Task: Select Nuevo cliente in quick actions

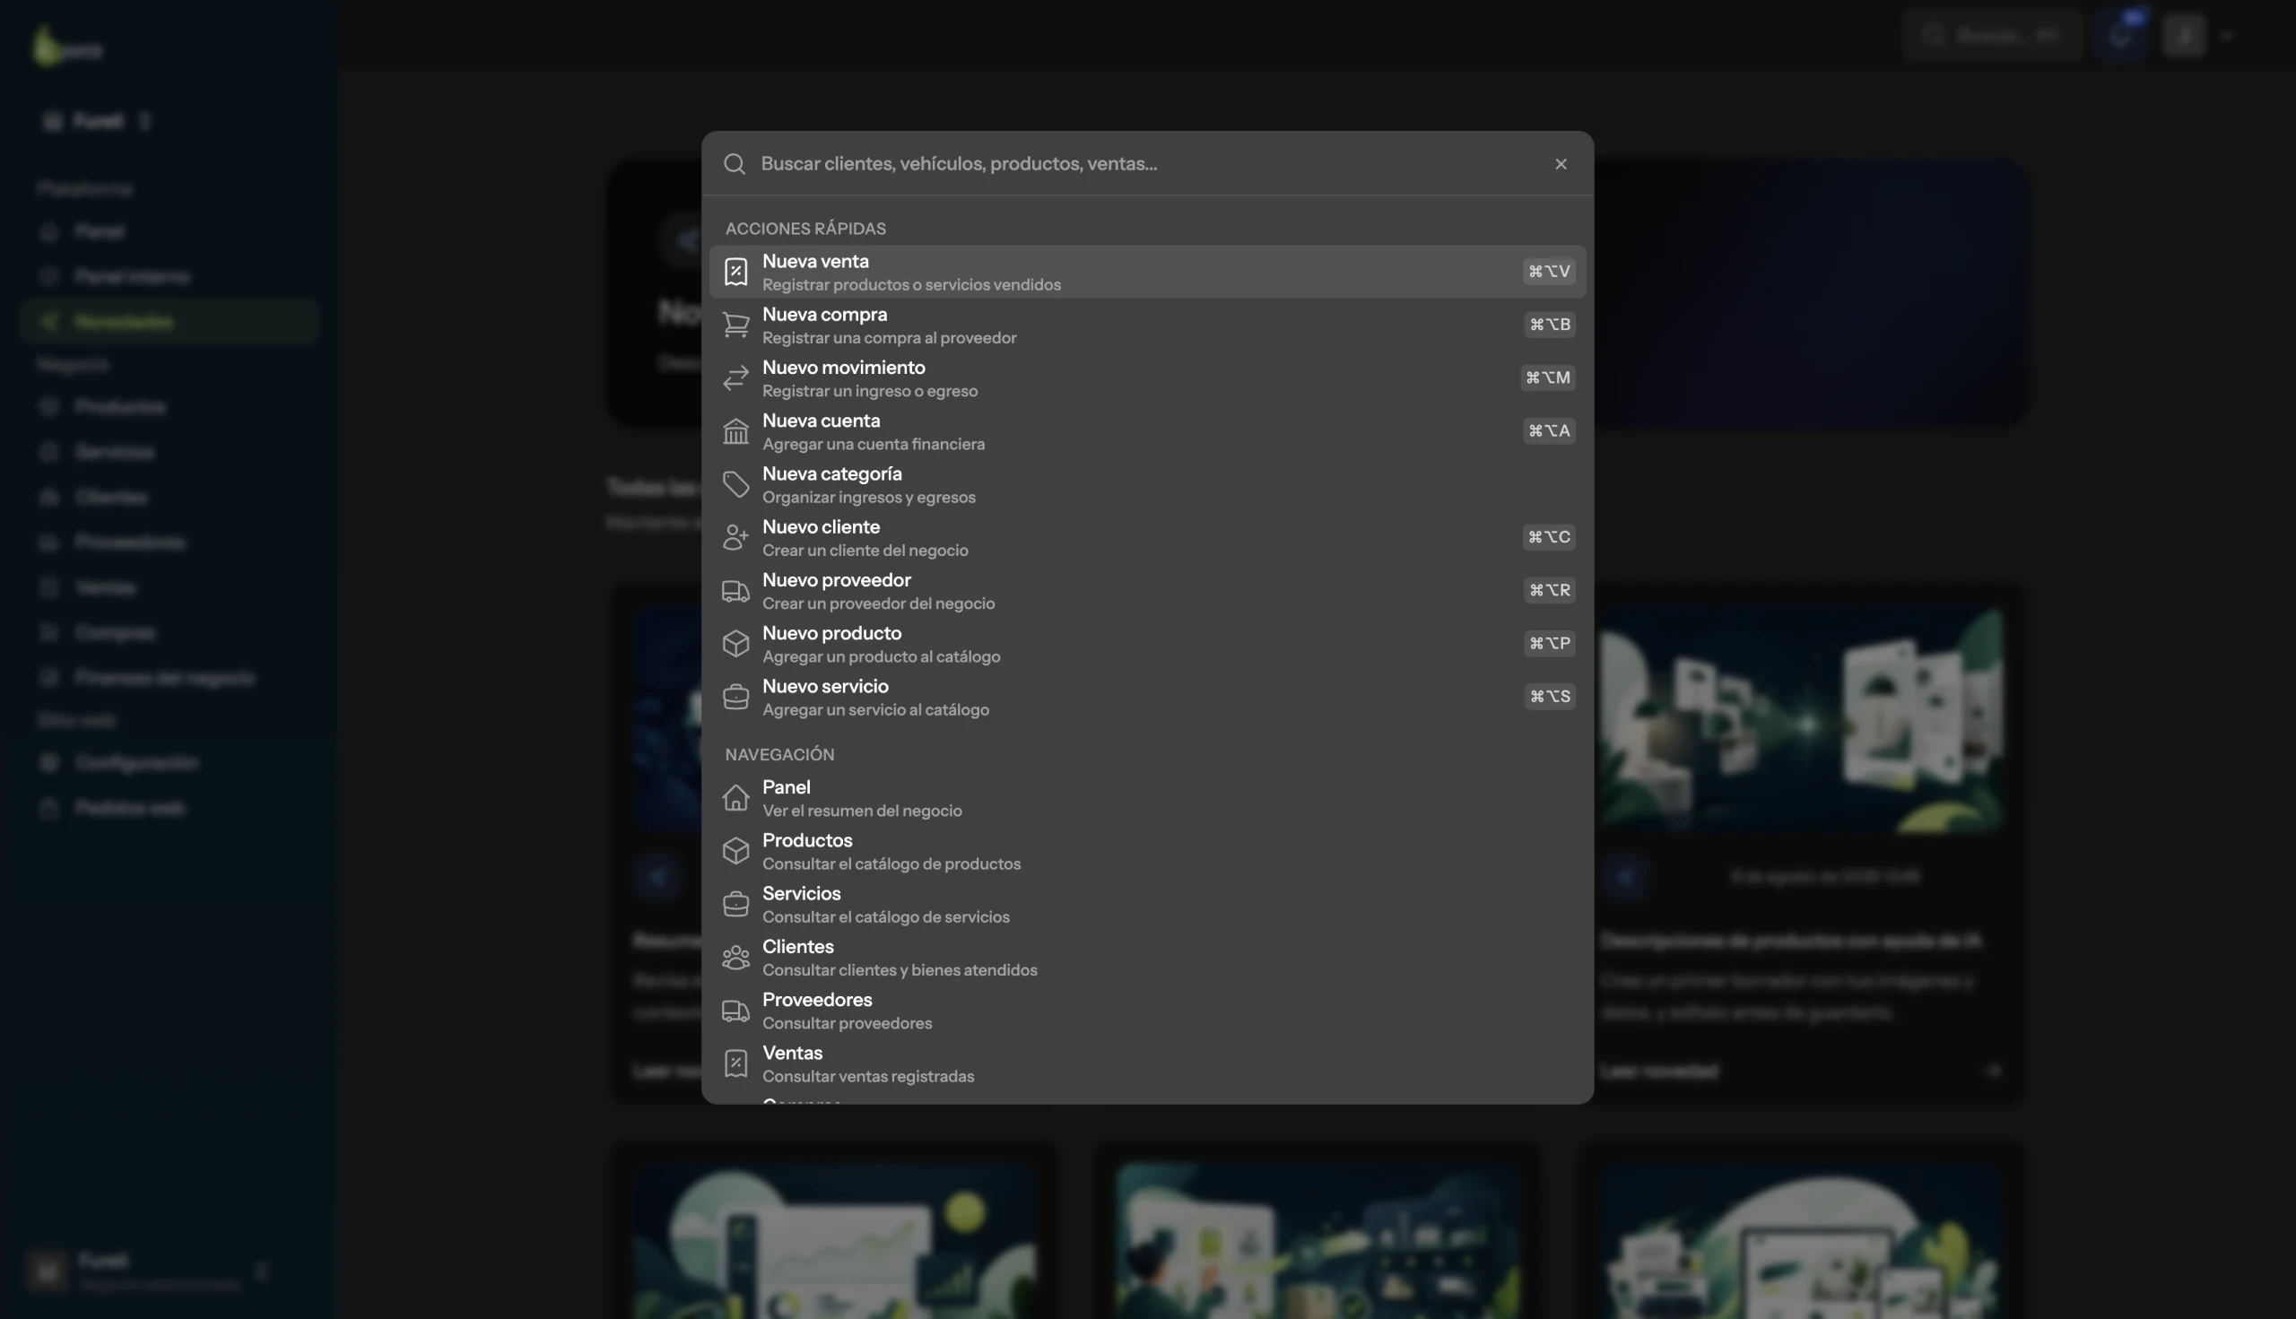Action: click(x=1147, y=537)
